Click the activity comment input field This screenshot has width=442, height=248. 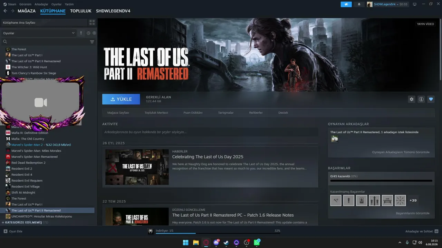click(210, 132)
